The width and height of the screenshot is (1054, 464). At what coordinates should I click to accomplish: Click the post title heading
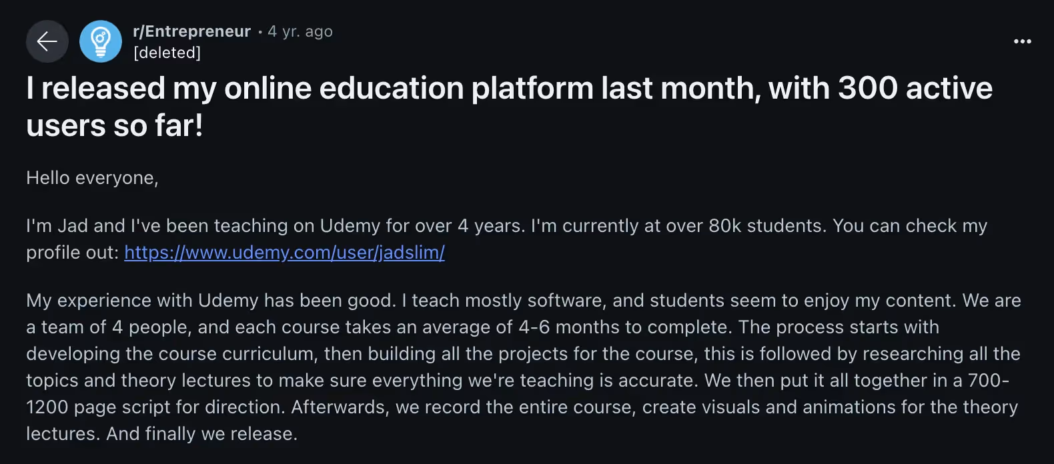(x=467, y=89)
